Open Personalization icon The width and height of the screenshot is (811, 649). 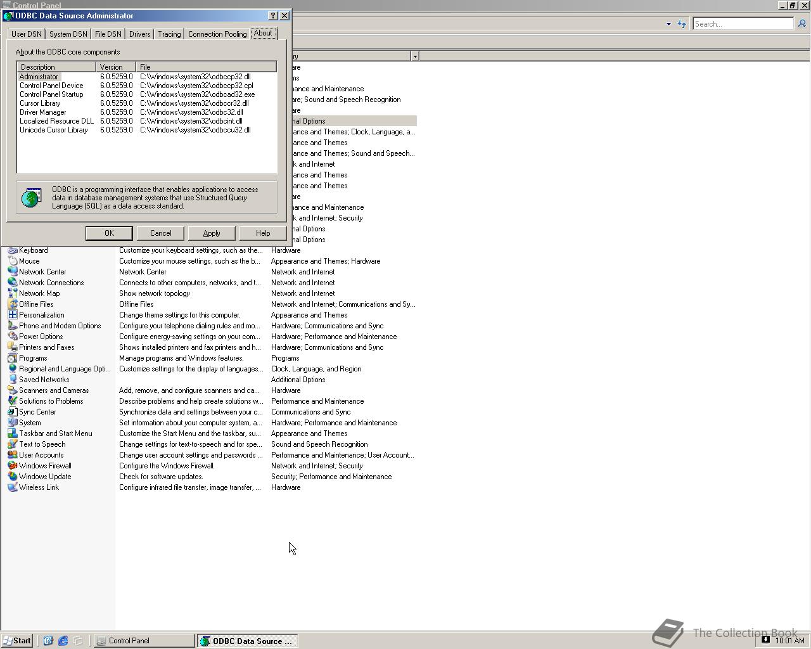tap(12, 315)
